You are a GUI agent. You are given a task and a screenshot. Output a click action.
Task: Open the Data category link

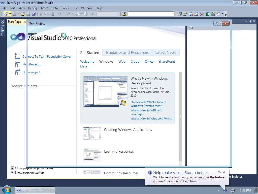tap(84, 66)
